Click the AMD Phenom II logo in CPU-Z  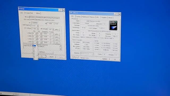[113, 25]
